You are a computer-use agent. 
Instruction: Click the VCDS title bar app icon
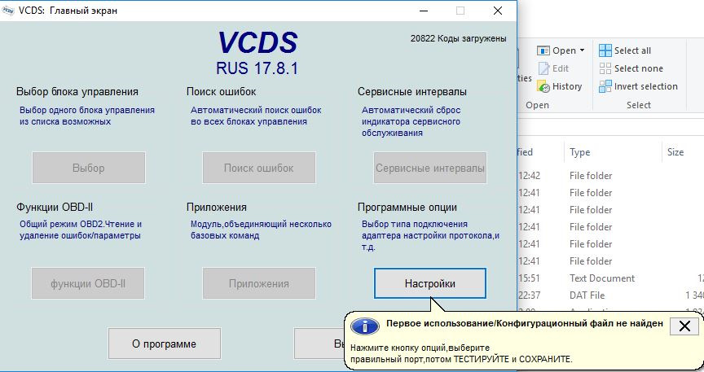(x=8, y=11)
